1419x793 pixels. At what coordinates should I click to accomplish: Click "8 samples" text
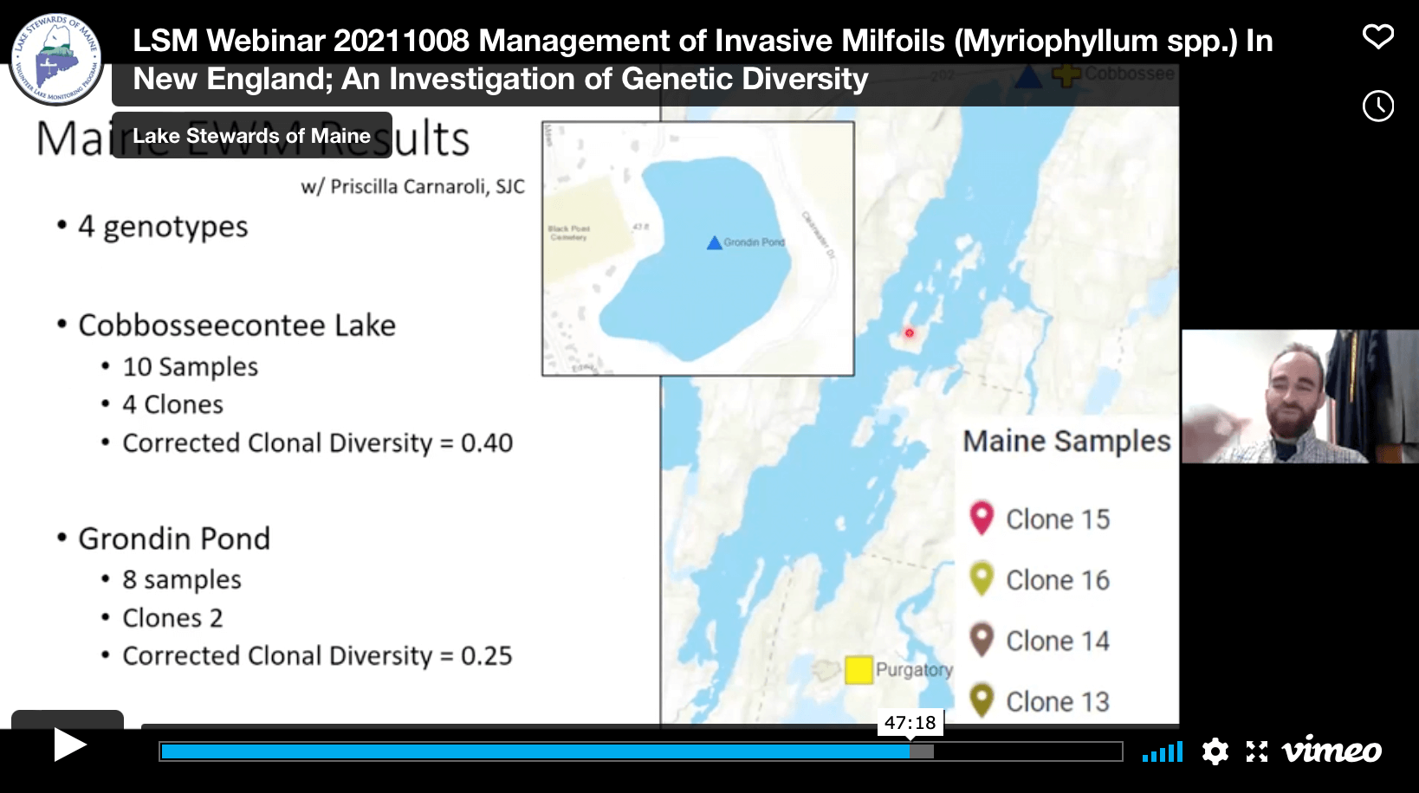[x=182, y=580]
